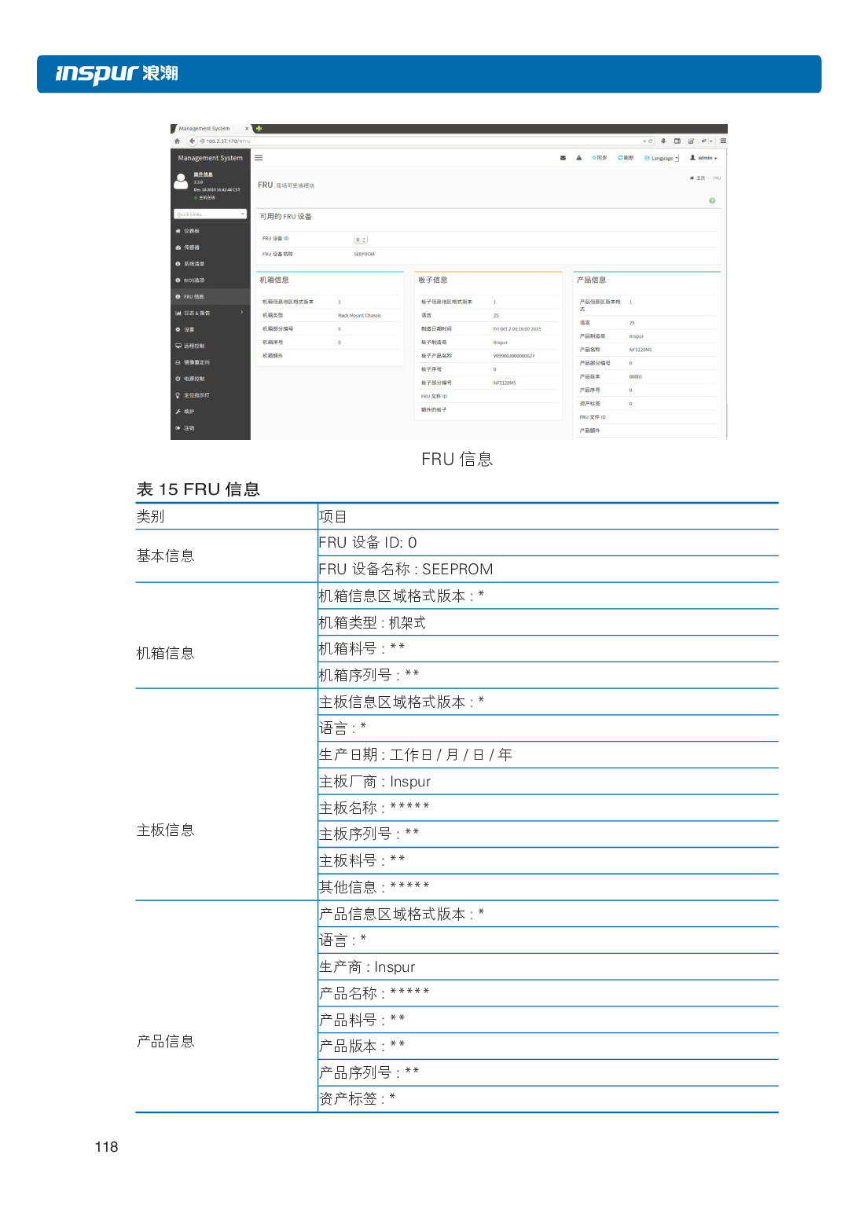The image size is (859, 1206).
Task: Open the Quick Links dropdown
Action: (x=210, y=214)
